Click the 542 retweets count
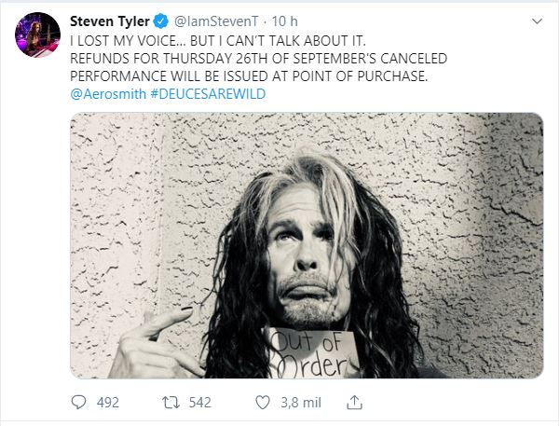Image resolution: width=560 pixels, height=426 pixels. point(199,403)
